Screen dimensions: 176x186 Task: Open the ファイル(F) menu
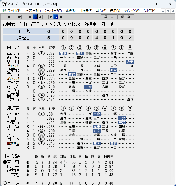(x=14, y=11)
